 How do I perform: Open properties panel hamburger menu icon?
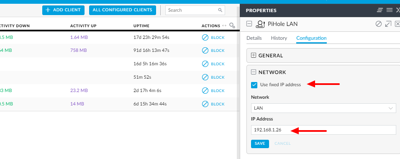389,10
